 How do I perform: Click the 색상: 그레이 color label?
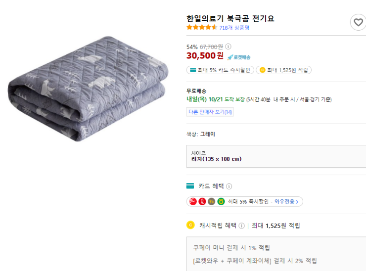click(x=201, y=134)
